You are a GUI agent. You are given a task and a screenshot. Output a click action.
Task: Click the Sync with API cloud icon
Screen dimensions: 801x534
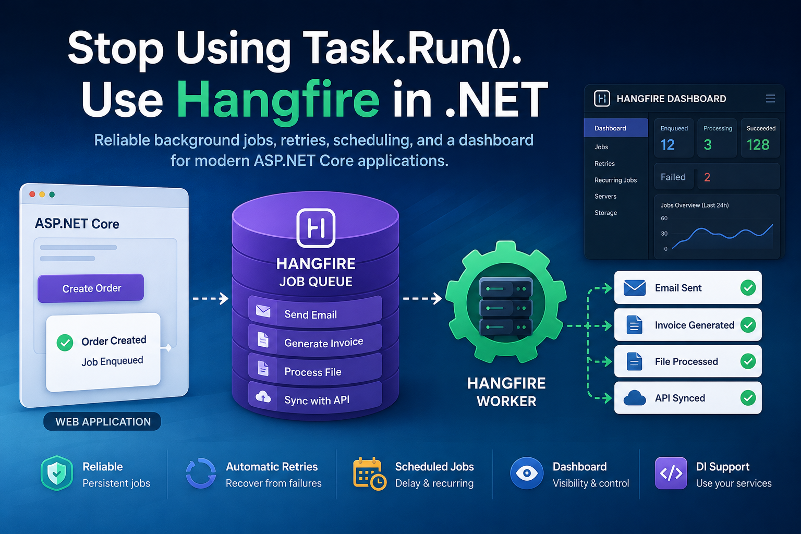point(263,397)
